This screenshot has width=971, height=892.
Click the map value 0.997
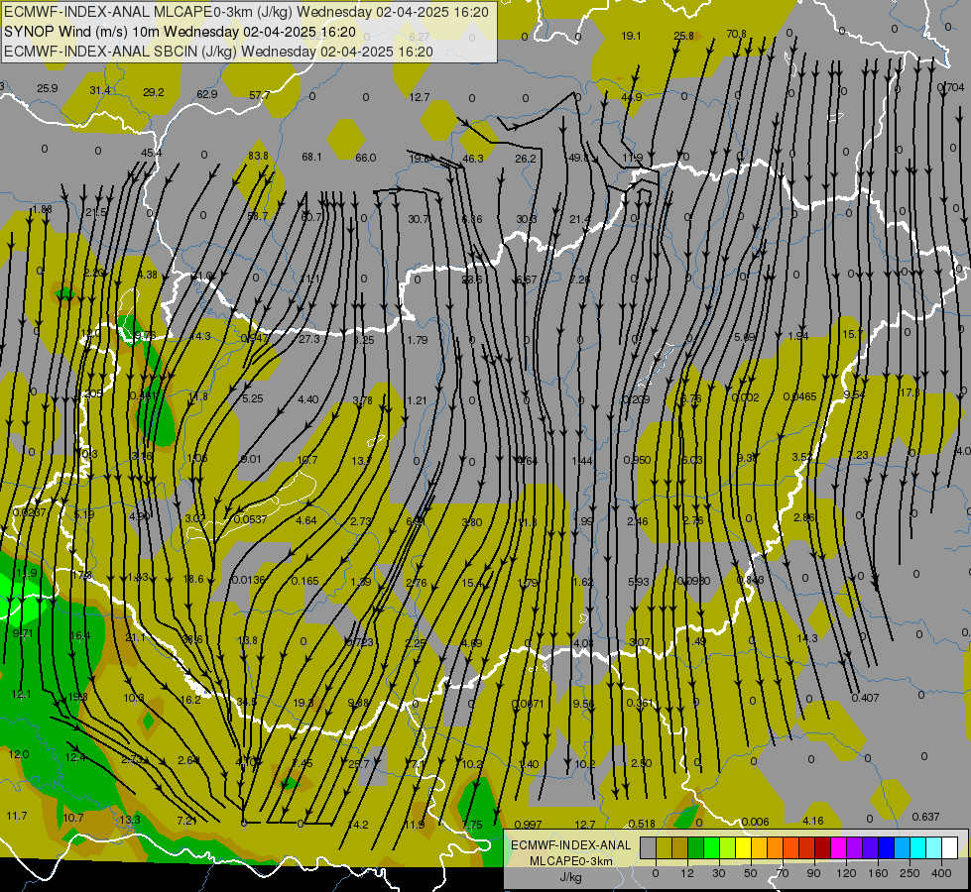tap(529, 825)
